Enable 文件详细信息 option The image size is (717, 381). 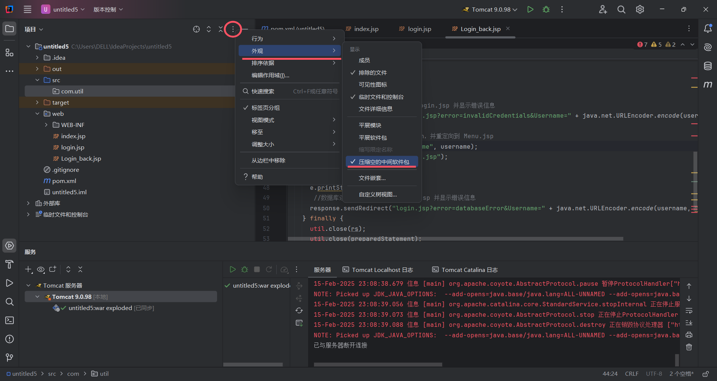(382, 109)
